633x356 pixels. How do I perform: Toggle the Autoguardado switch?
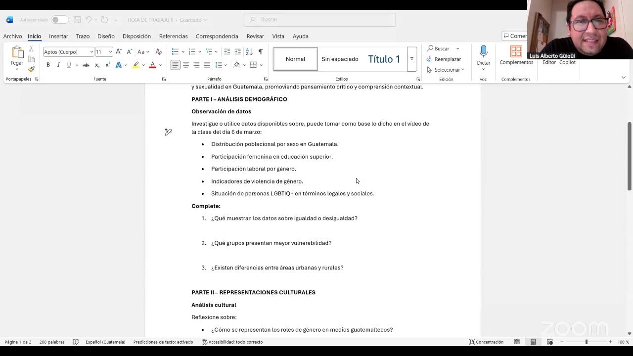click(60, 20)
